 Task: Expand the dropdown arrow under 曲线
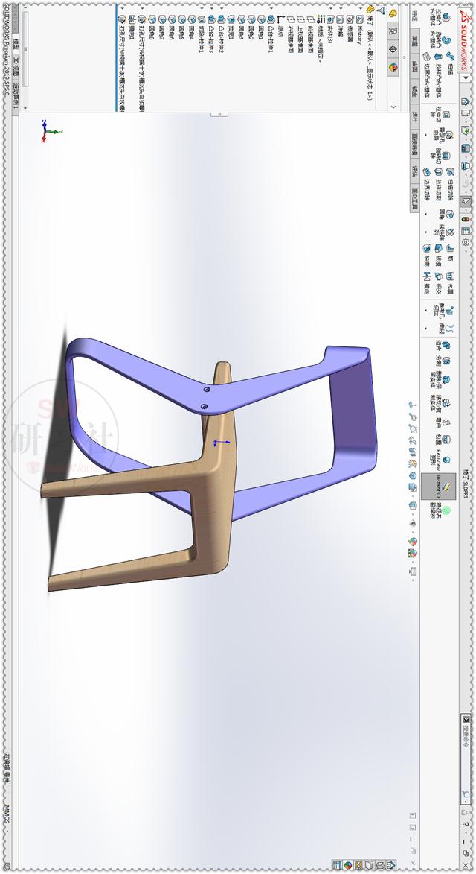click(x=425, y=329)
